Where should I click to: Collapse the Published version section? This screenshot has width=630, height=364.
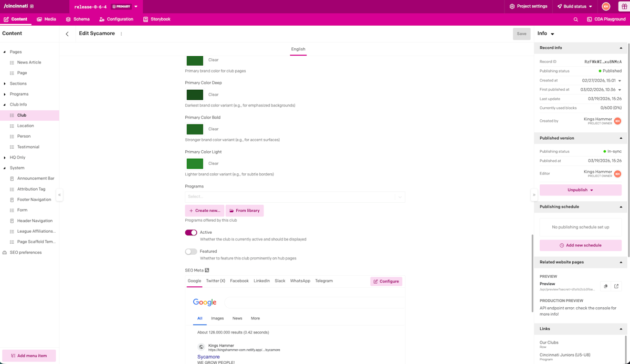621,138
